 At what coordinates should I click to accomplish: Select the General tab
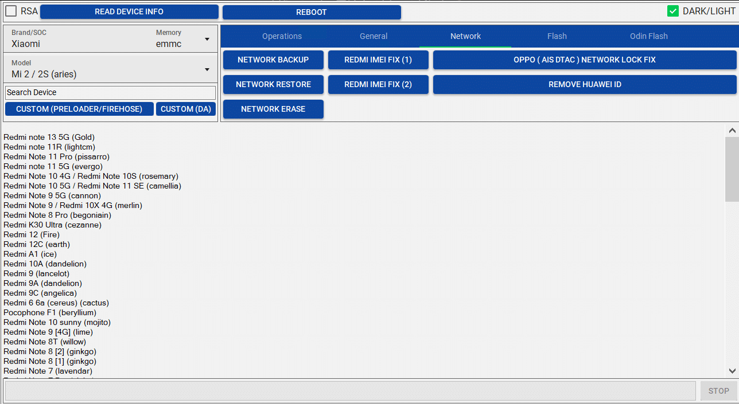[x=374, y=36]
